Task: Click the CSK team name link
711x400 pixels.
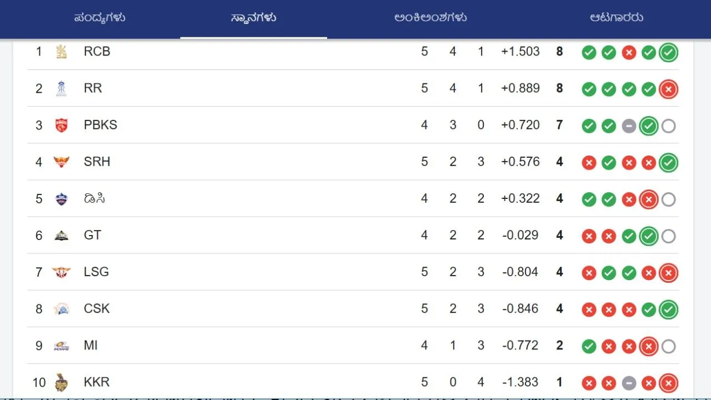Action: 97,308
